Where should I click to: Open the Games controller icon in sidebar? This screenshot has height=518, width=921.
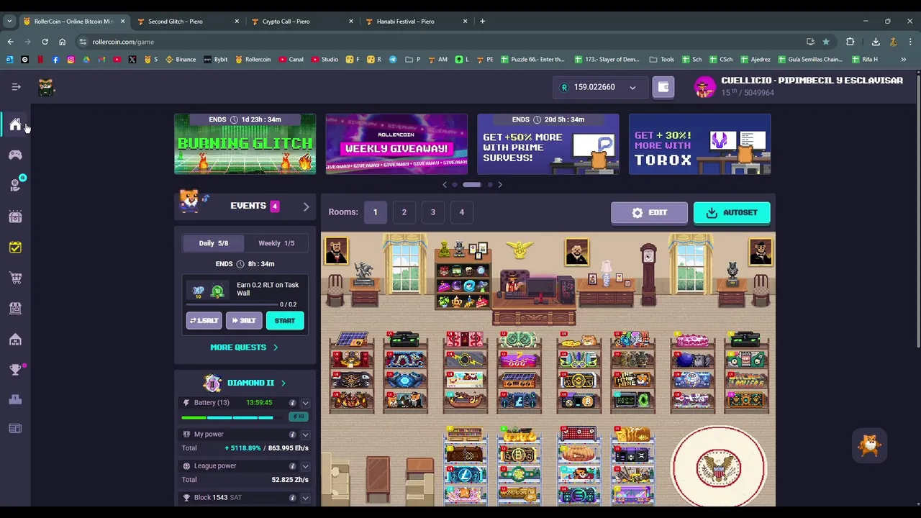point(15,155)
